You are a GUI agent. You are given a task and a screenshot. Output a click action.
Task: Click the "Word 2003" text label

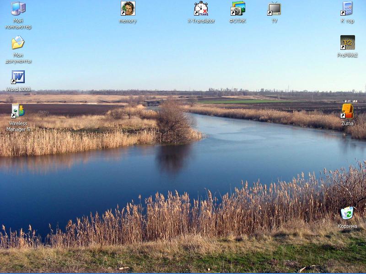point(18,89)
